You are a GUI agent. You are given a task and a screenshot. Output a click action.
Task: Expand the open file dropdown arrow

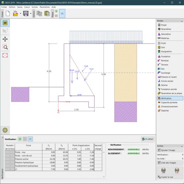[x=21, y=14]
